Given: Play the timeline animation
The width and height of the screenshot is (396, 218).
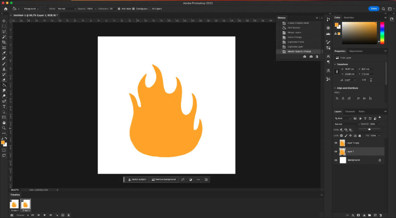Looking at the screenshot, I should tap(45, 215).
